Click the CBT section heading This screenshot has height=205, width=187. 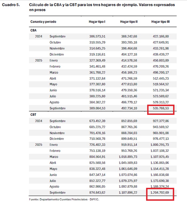tap(33, 115)
